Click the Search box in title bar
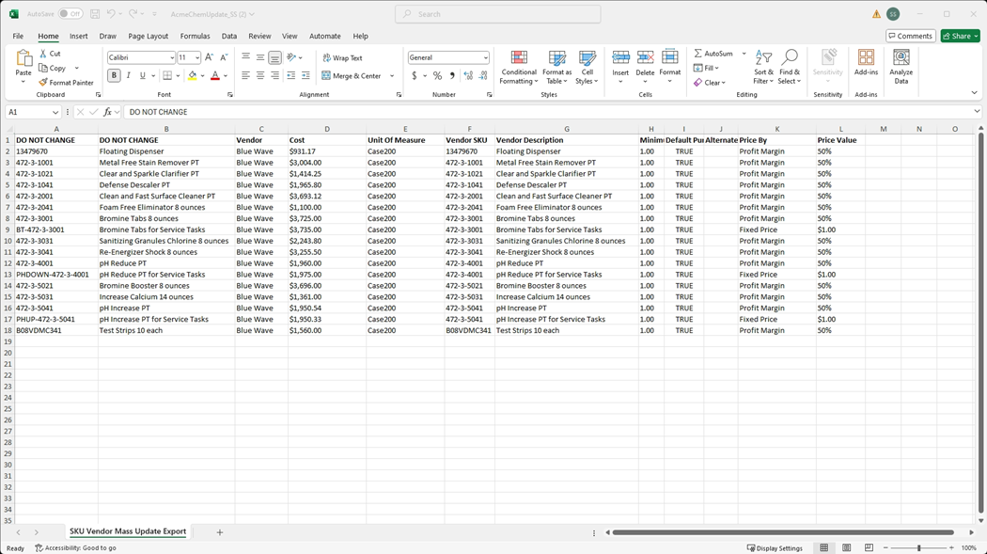This screenshot has height=554, width=987. click(498, 14)
